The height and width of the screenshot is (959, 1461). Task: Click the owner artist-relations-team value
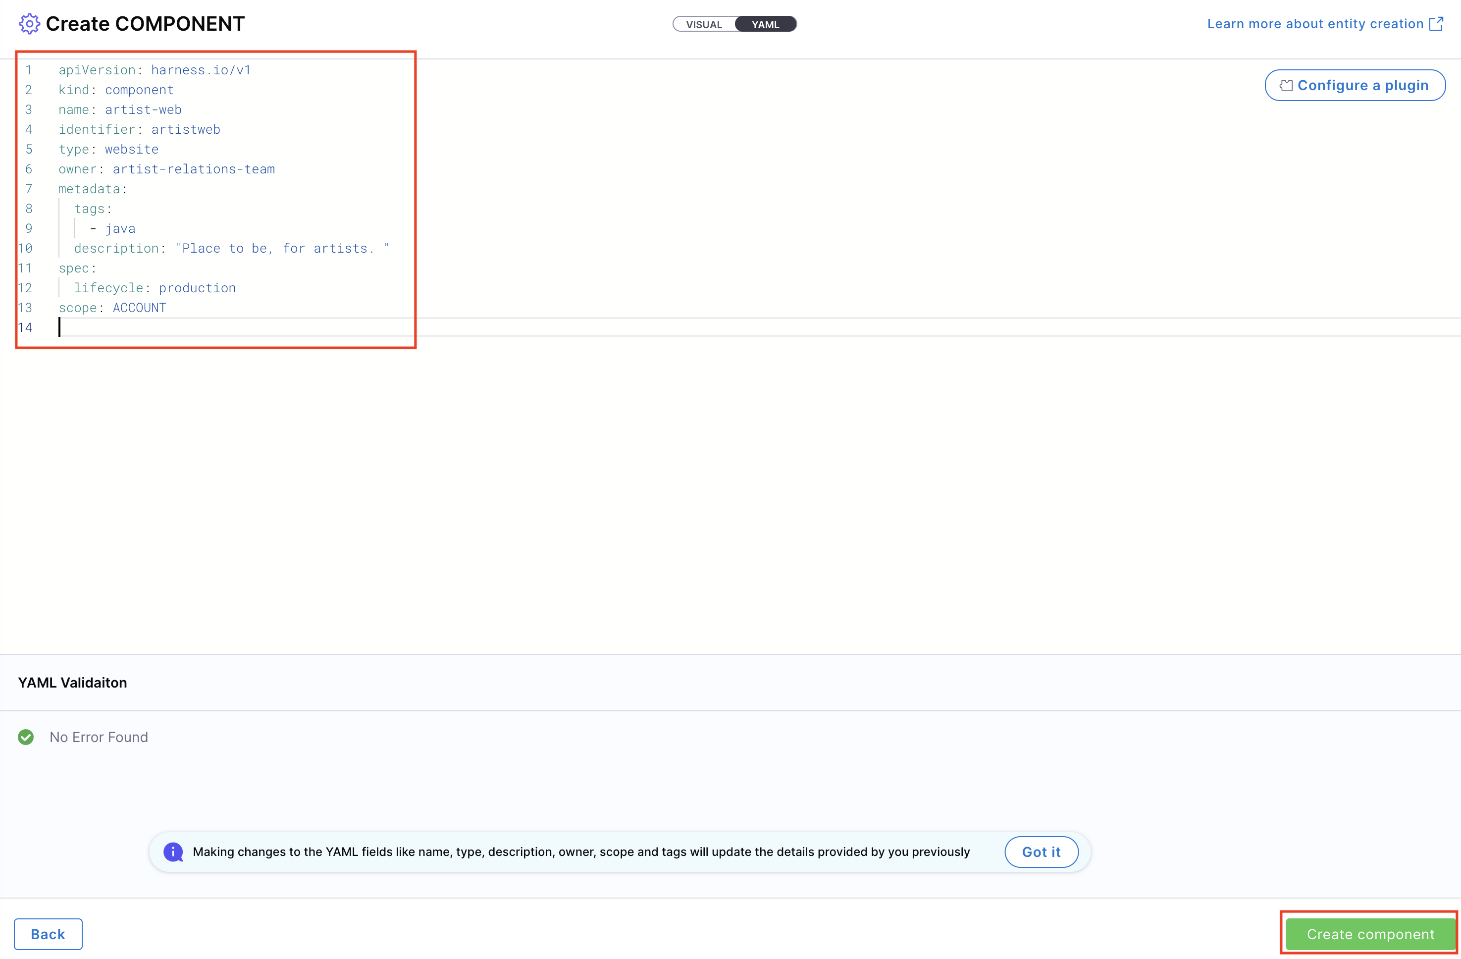(193, 169)
